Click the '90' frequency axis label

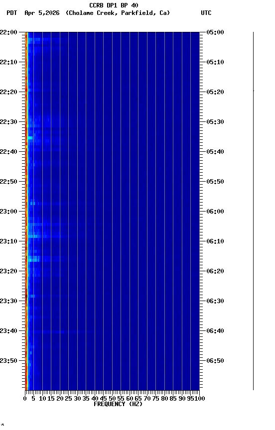182,399
